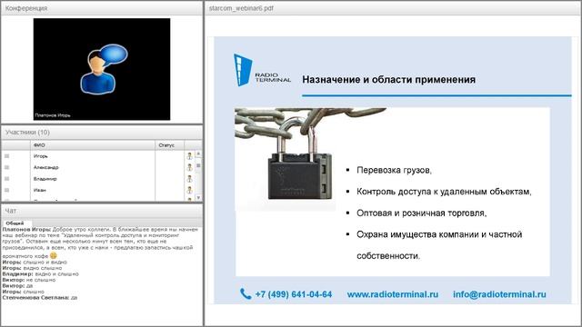
Task: Click the bullet Оптовая и розничная торговля
Action: [x=421, y=213]
